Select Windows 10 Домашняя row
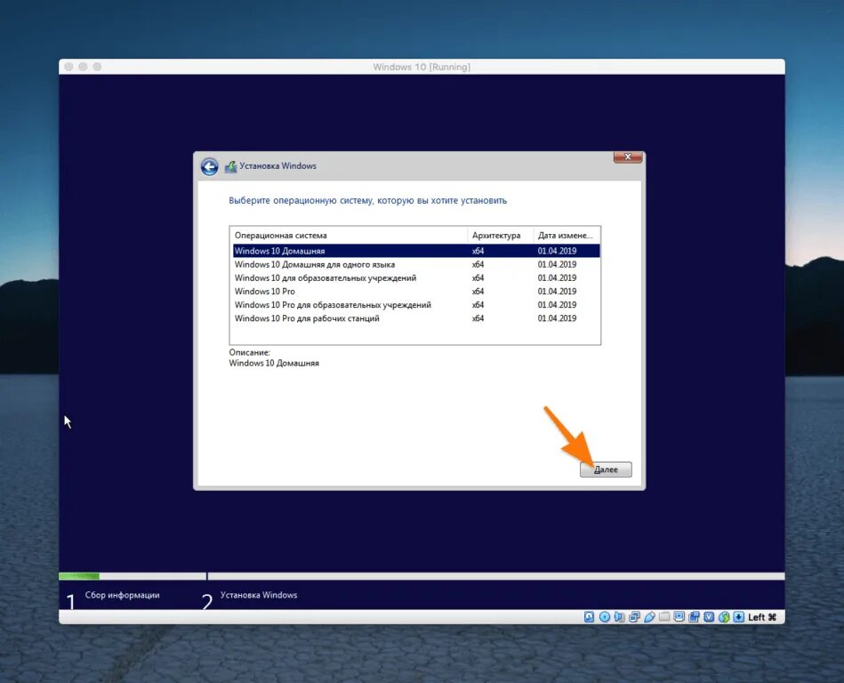Viewport: 844px width, 683px height. [416, 251]
